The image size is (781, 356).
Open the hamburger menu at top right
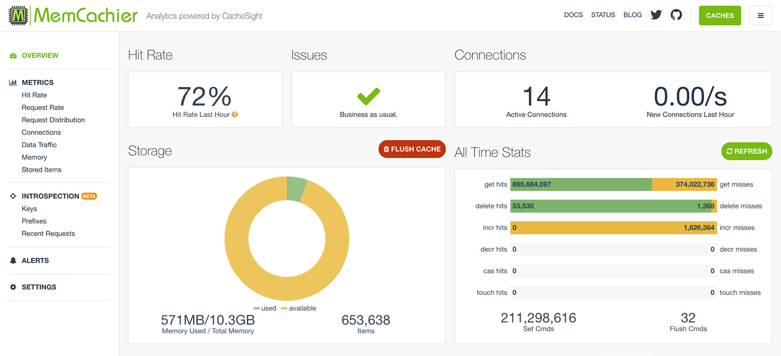[x=760, y=16]
